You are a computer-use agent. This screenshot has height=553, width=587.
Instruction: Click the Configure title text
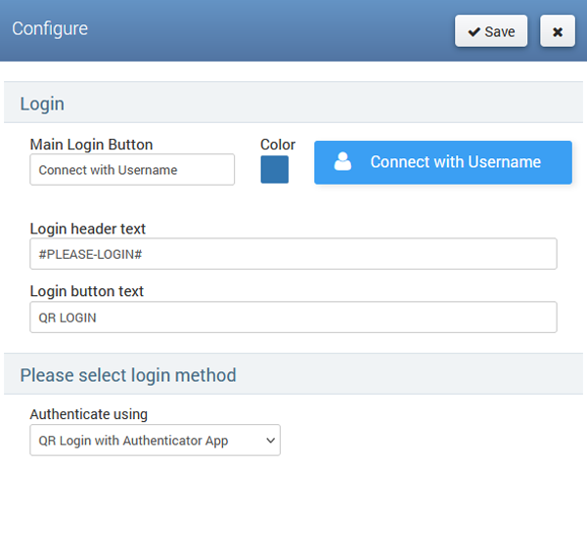tap(50, 28)
